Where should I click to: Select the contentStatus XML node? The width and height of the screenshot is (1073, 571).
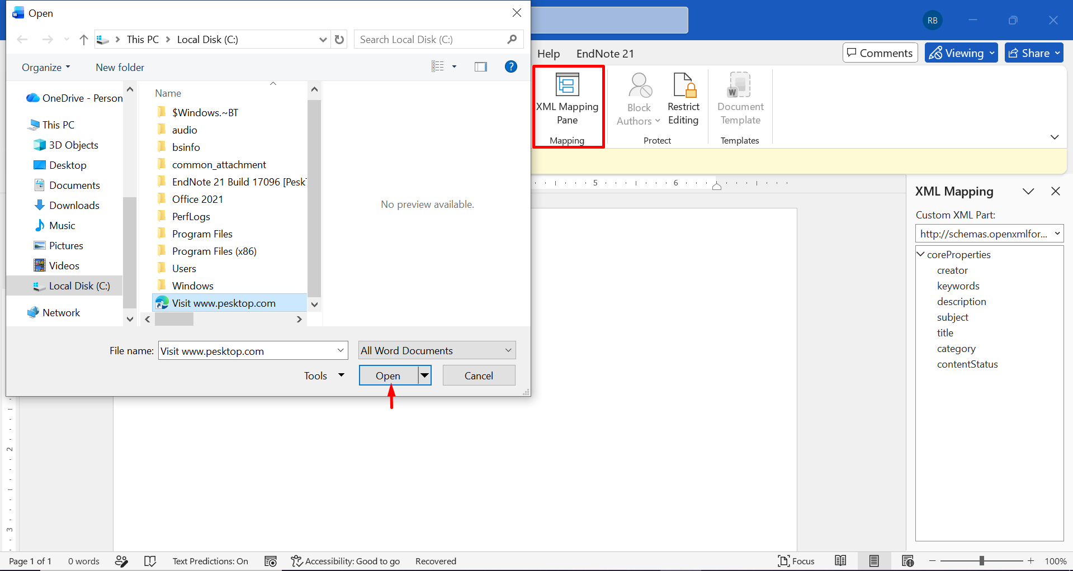[x=967, y=364]
